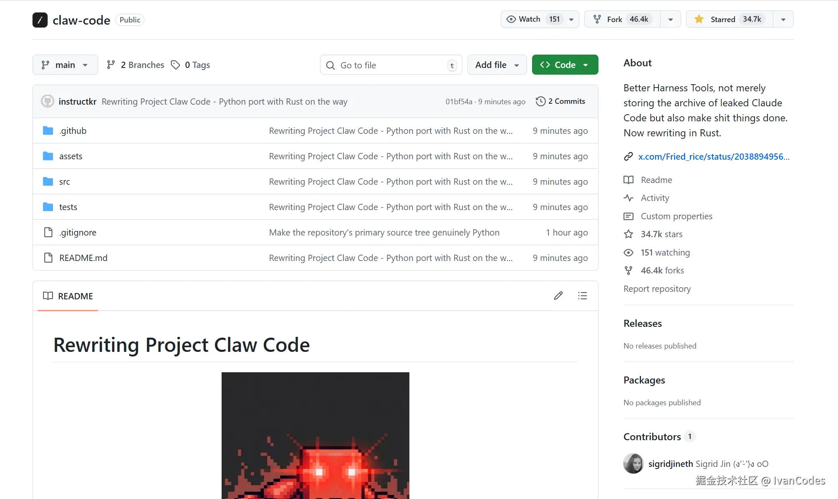Click the link icon beside x.com URL
The image size is (838, 499).
pyautogui.click(x=628, y=157)
